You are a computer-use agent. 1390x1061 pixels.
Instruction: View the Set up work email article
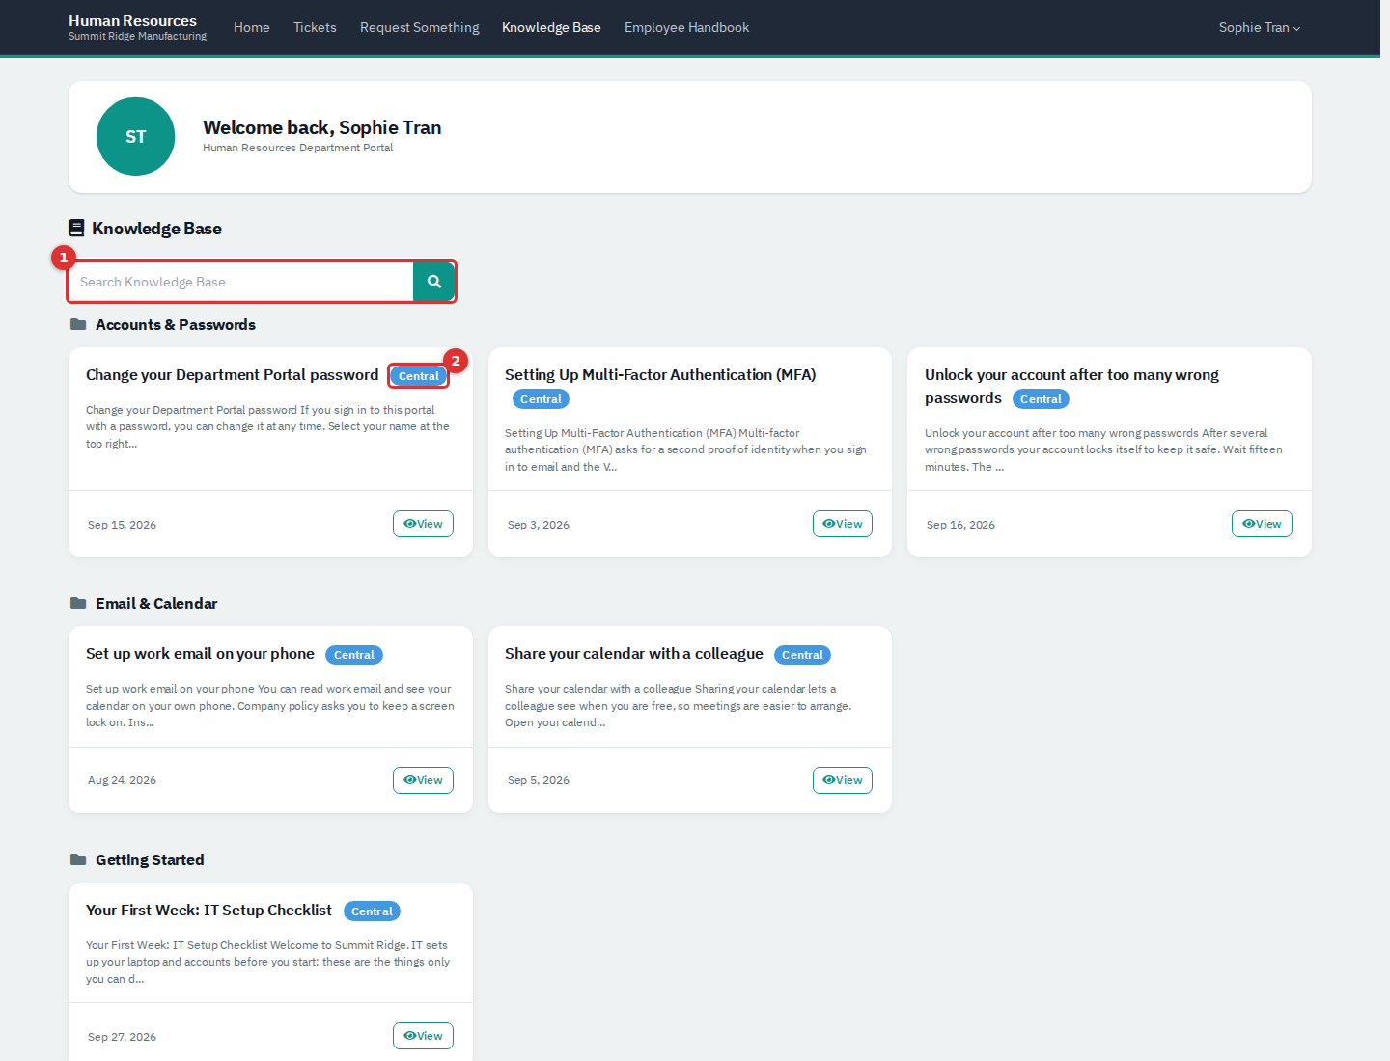click(423, 780)
